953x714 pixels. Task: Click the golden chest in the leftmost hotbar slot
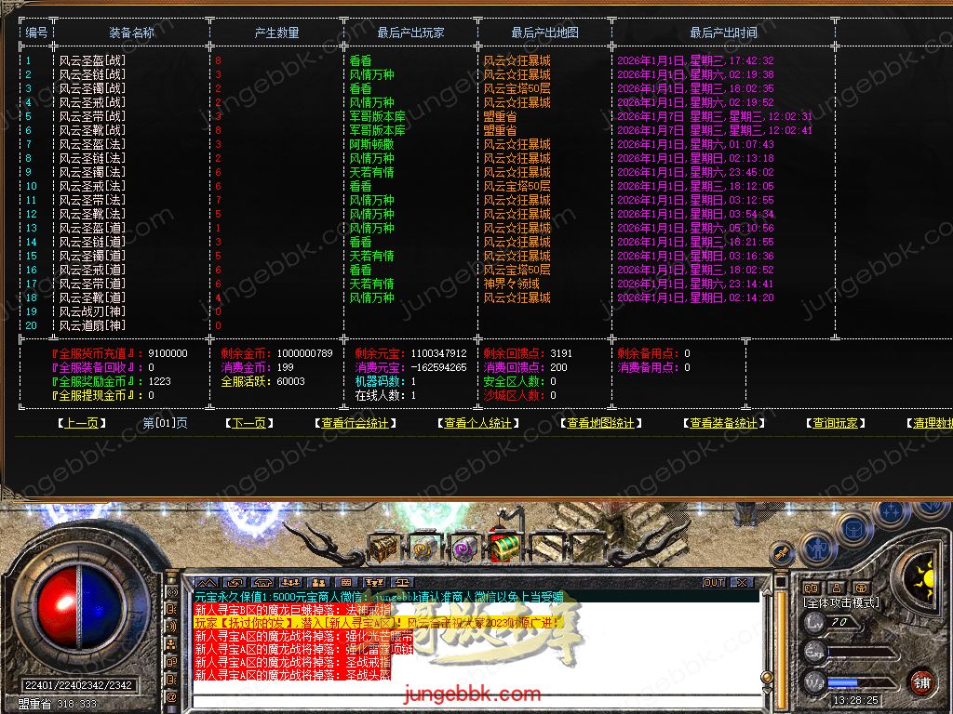pyautogui.click(x=383, y=547)
